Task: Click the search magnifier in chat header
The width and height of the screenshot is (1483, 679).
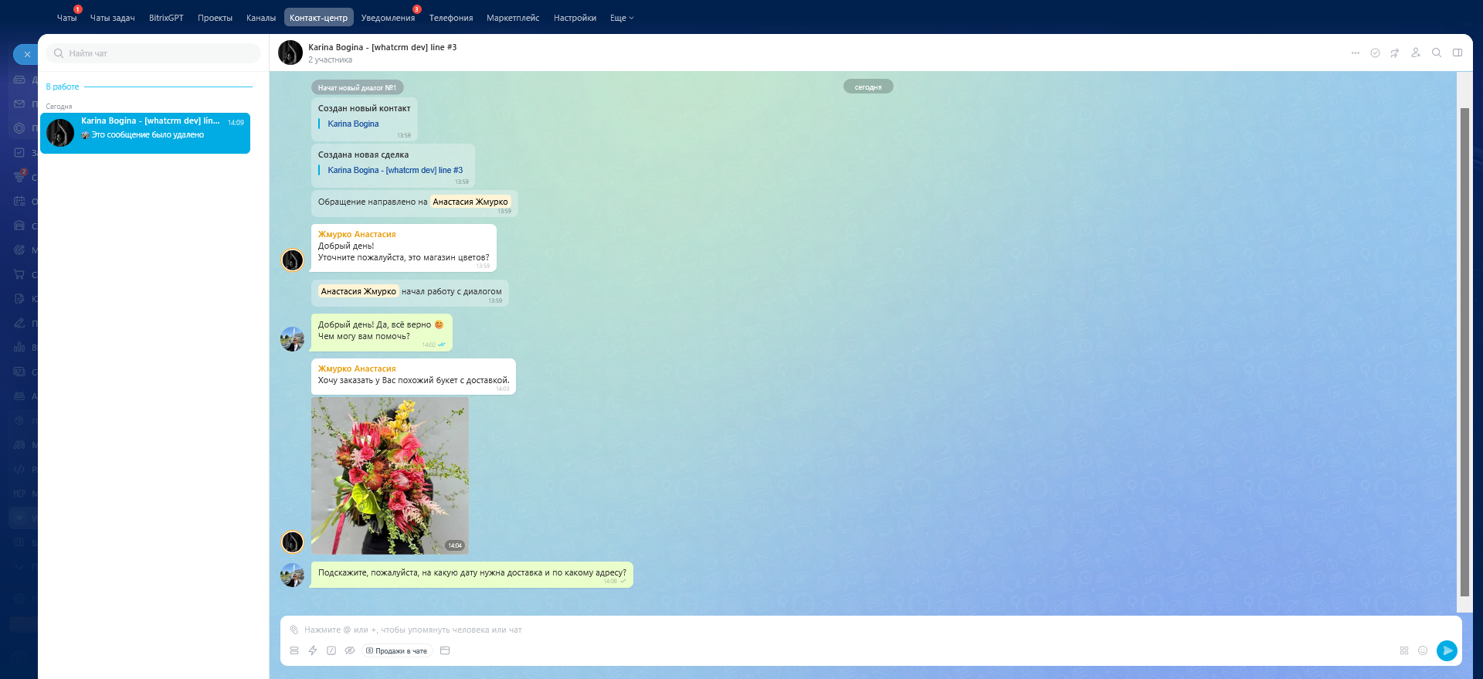Action: point(1437,53)
